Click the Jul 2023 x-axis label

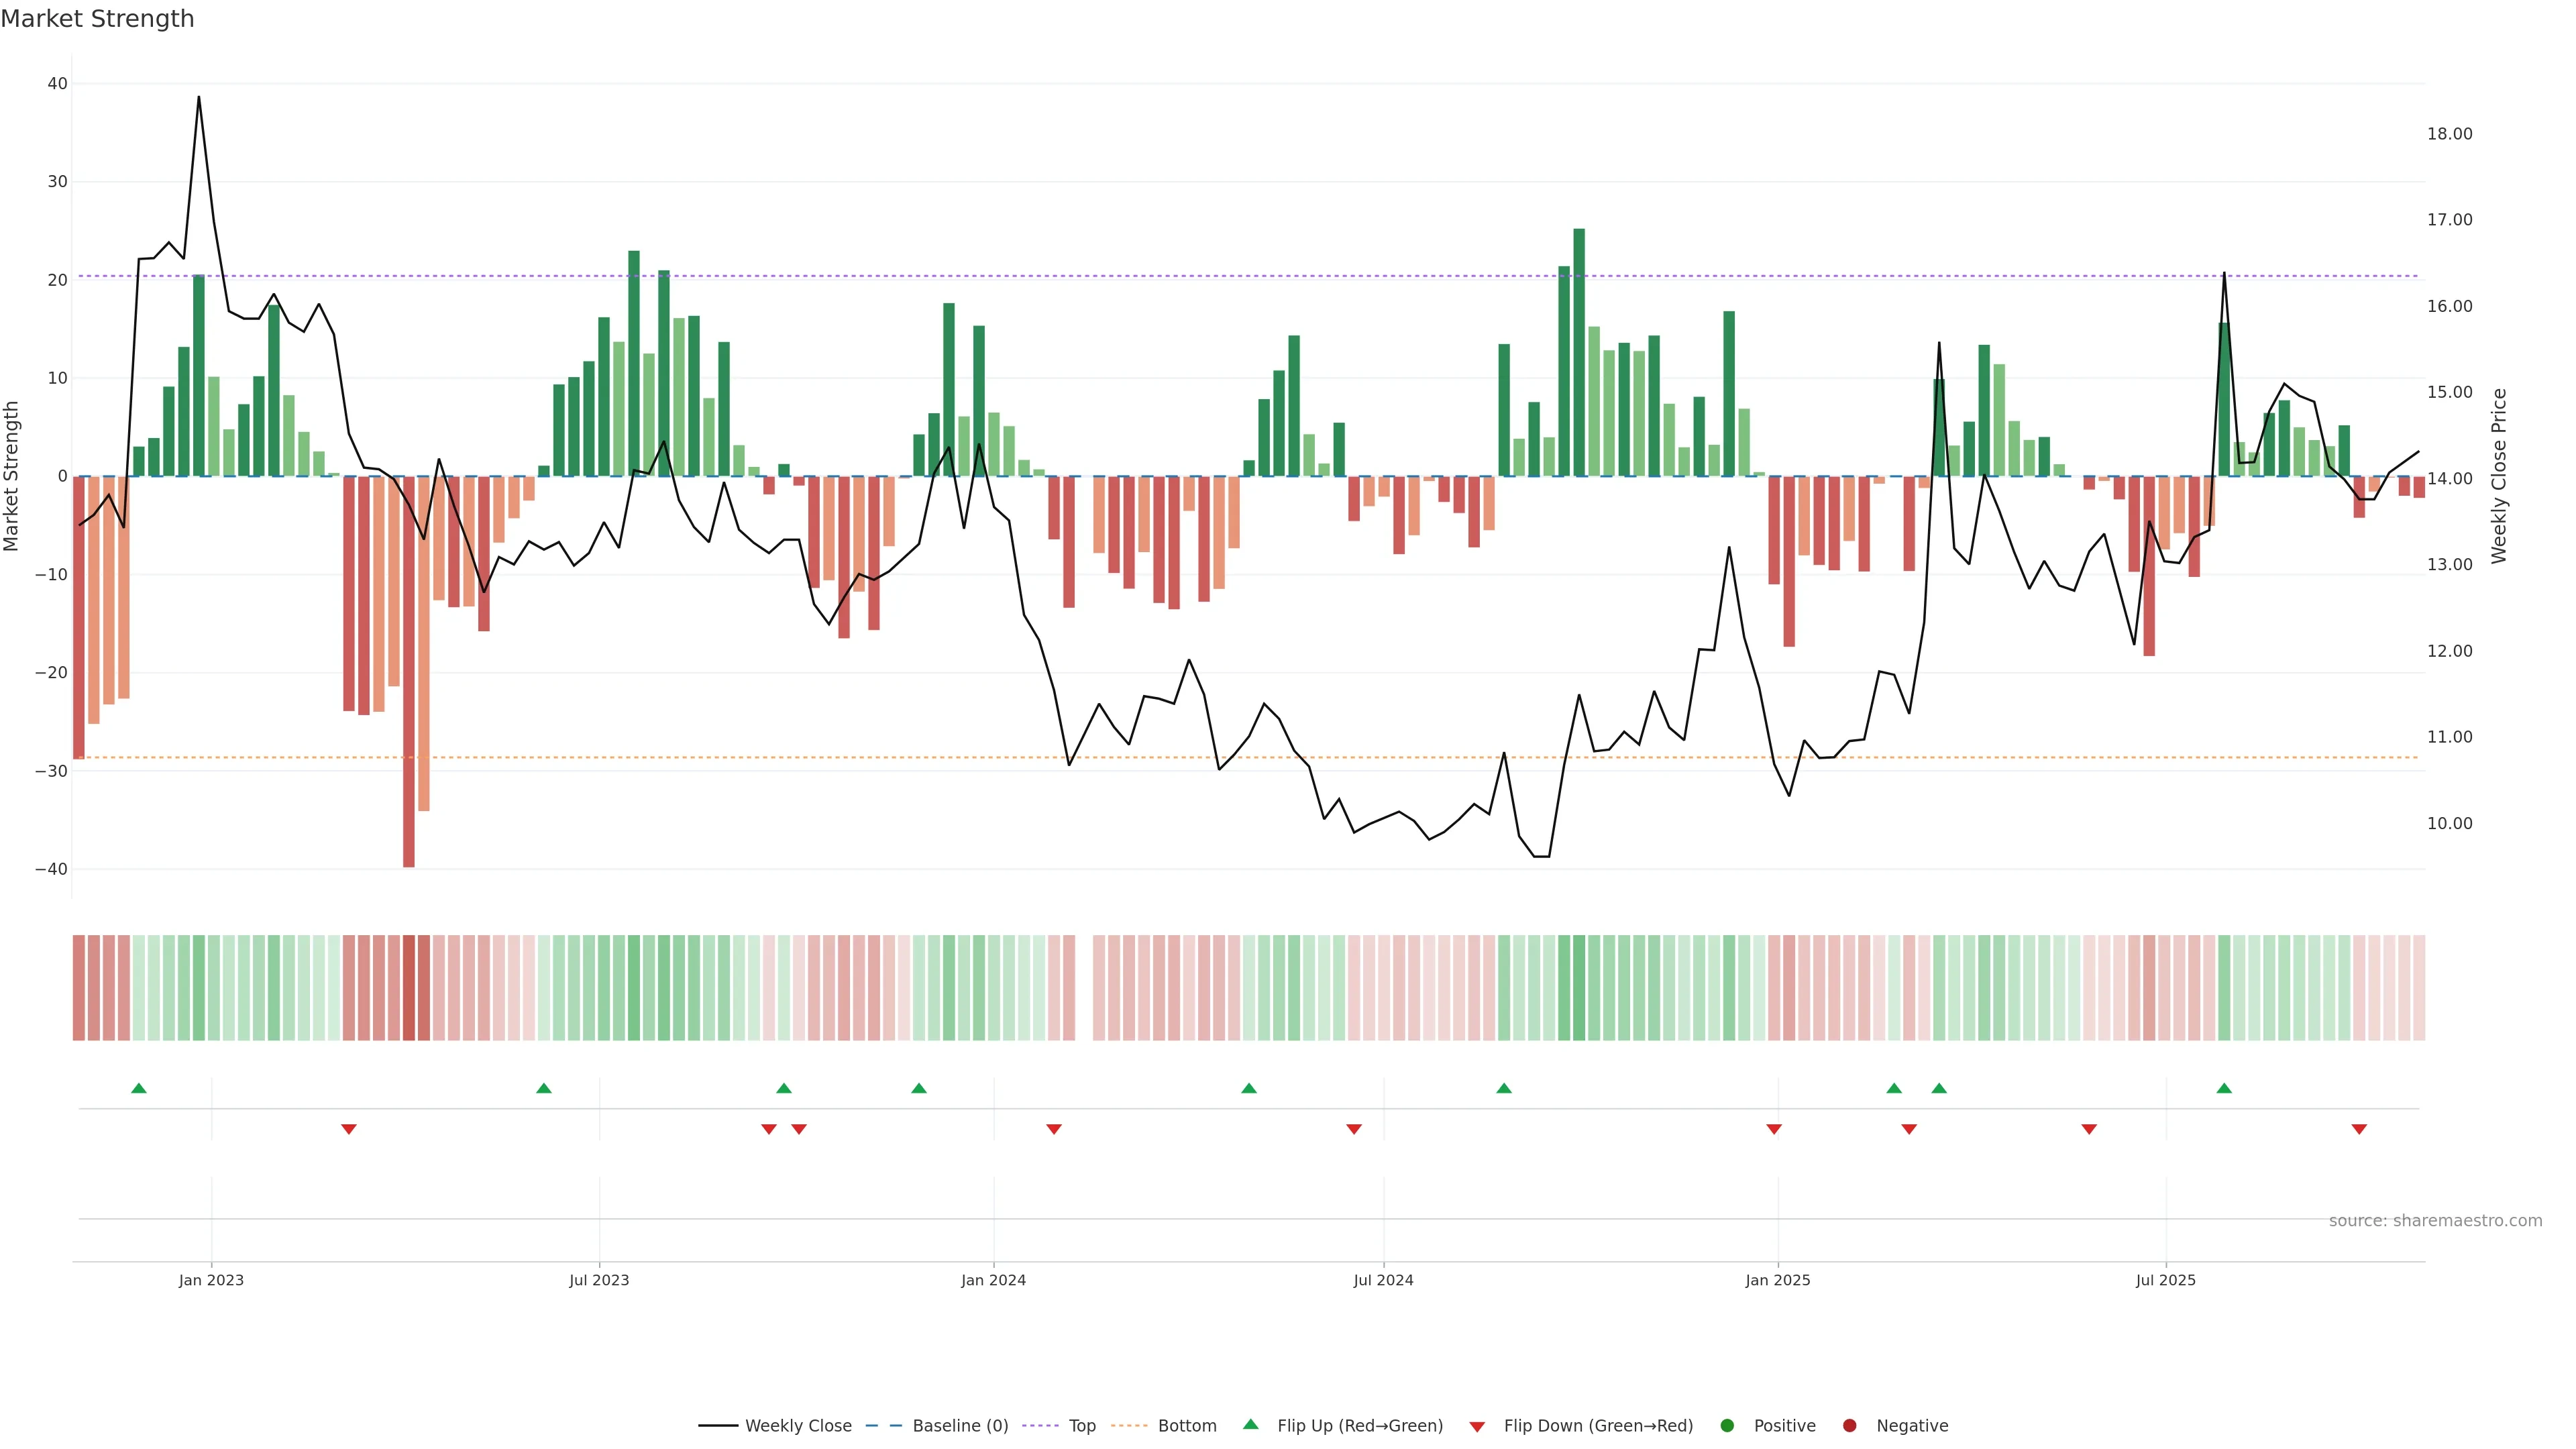tap(599, 1280)
